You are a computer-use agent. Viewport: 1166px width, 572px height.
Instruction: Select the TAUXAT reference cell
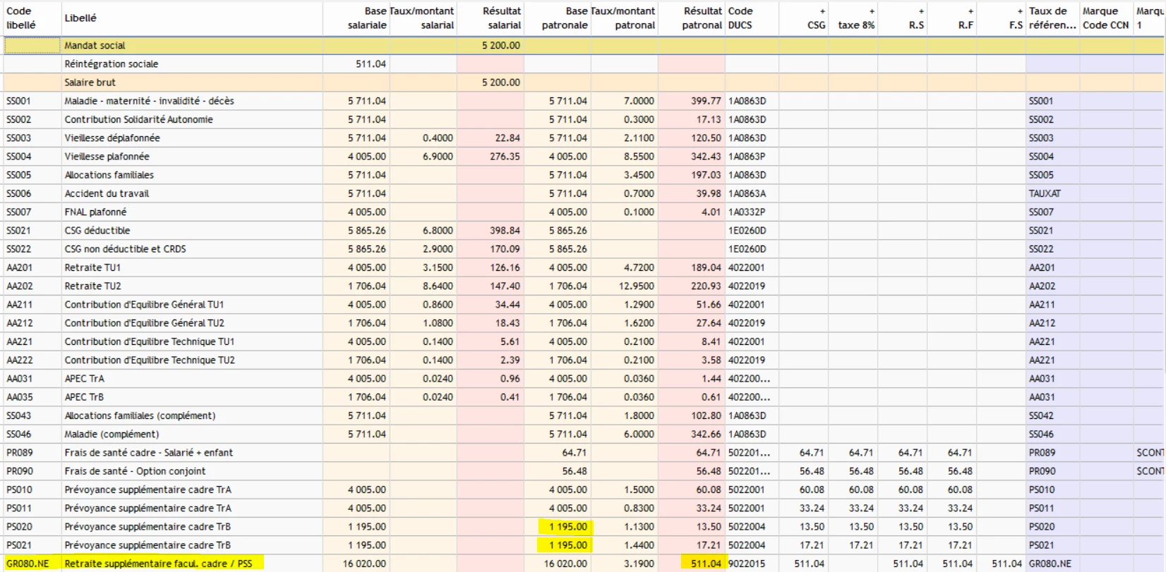pos(1045,193)
